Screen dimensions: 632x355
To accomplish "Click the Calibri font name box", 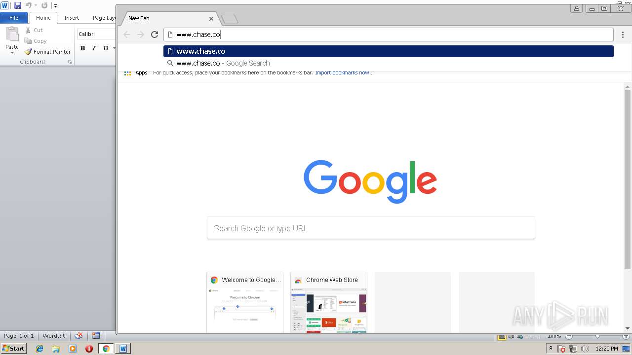I will 96,34.
